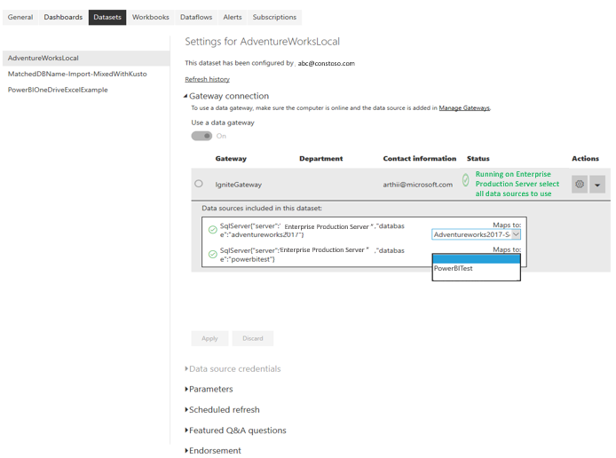Click the Department column header
This screenshot has width=616, height=458.
(321, 159)
